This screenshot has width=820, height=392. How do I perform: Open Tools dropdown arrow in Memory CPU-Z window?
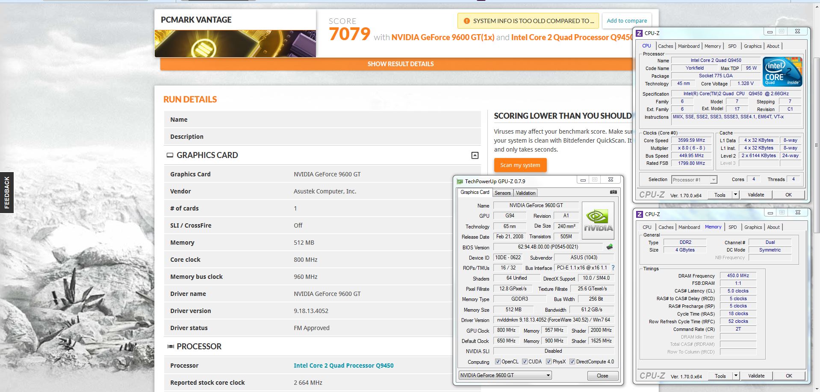736,376
